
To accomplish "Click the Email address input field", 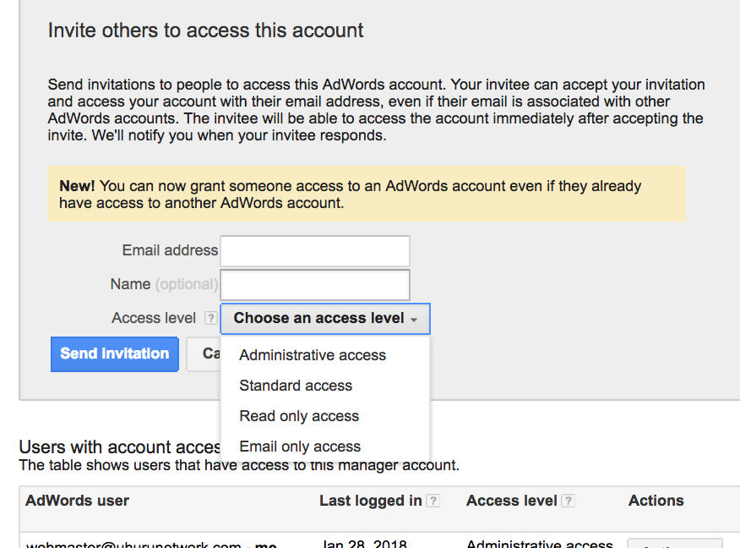I will point(315,251).
